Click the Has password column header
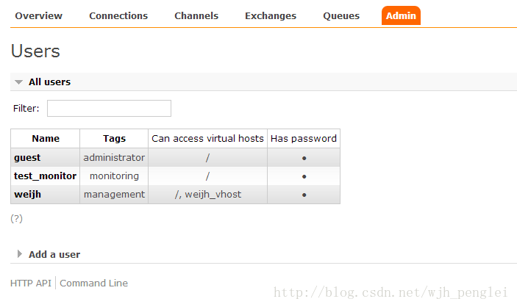This screenshot has height=307, width=517. point(304,139)
